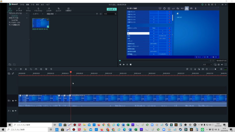Image resolution: width=235 pixels, height=132 pixels.
Task: Step back one frame in preview
Action: (x=120, y=64)
